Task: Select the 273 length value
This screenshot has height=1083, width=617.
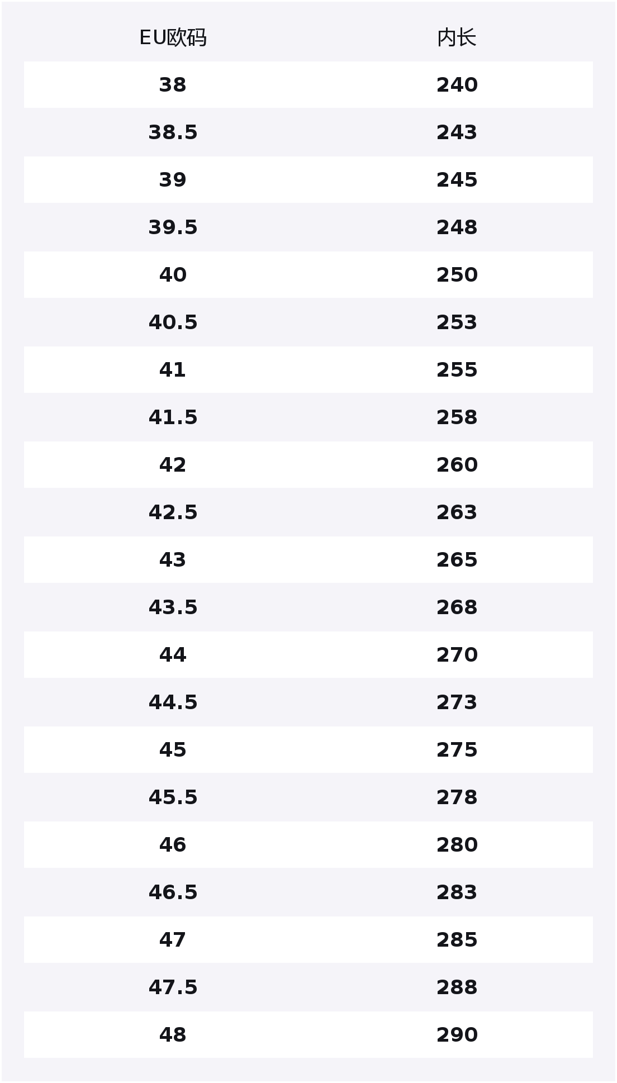Action: coord(457,702)
